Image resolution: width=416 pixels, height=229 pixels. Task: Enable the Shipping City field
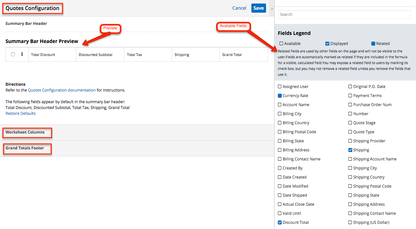pyautogui.click(x=350, y=168)
